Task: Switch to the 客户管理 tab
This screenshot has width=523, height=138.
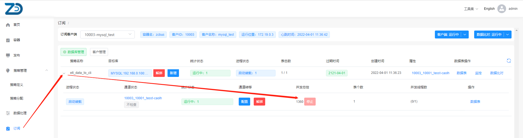Action: point(99,52)
